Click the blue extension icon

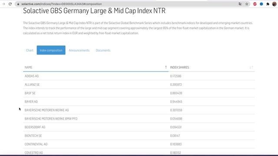click(x=261, y=4)
